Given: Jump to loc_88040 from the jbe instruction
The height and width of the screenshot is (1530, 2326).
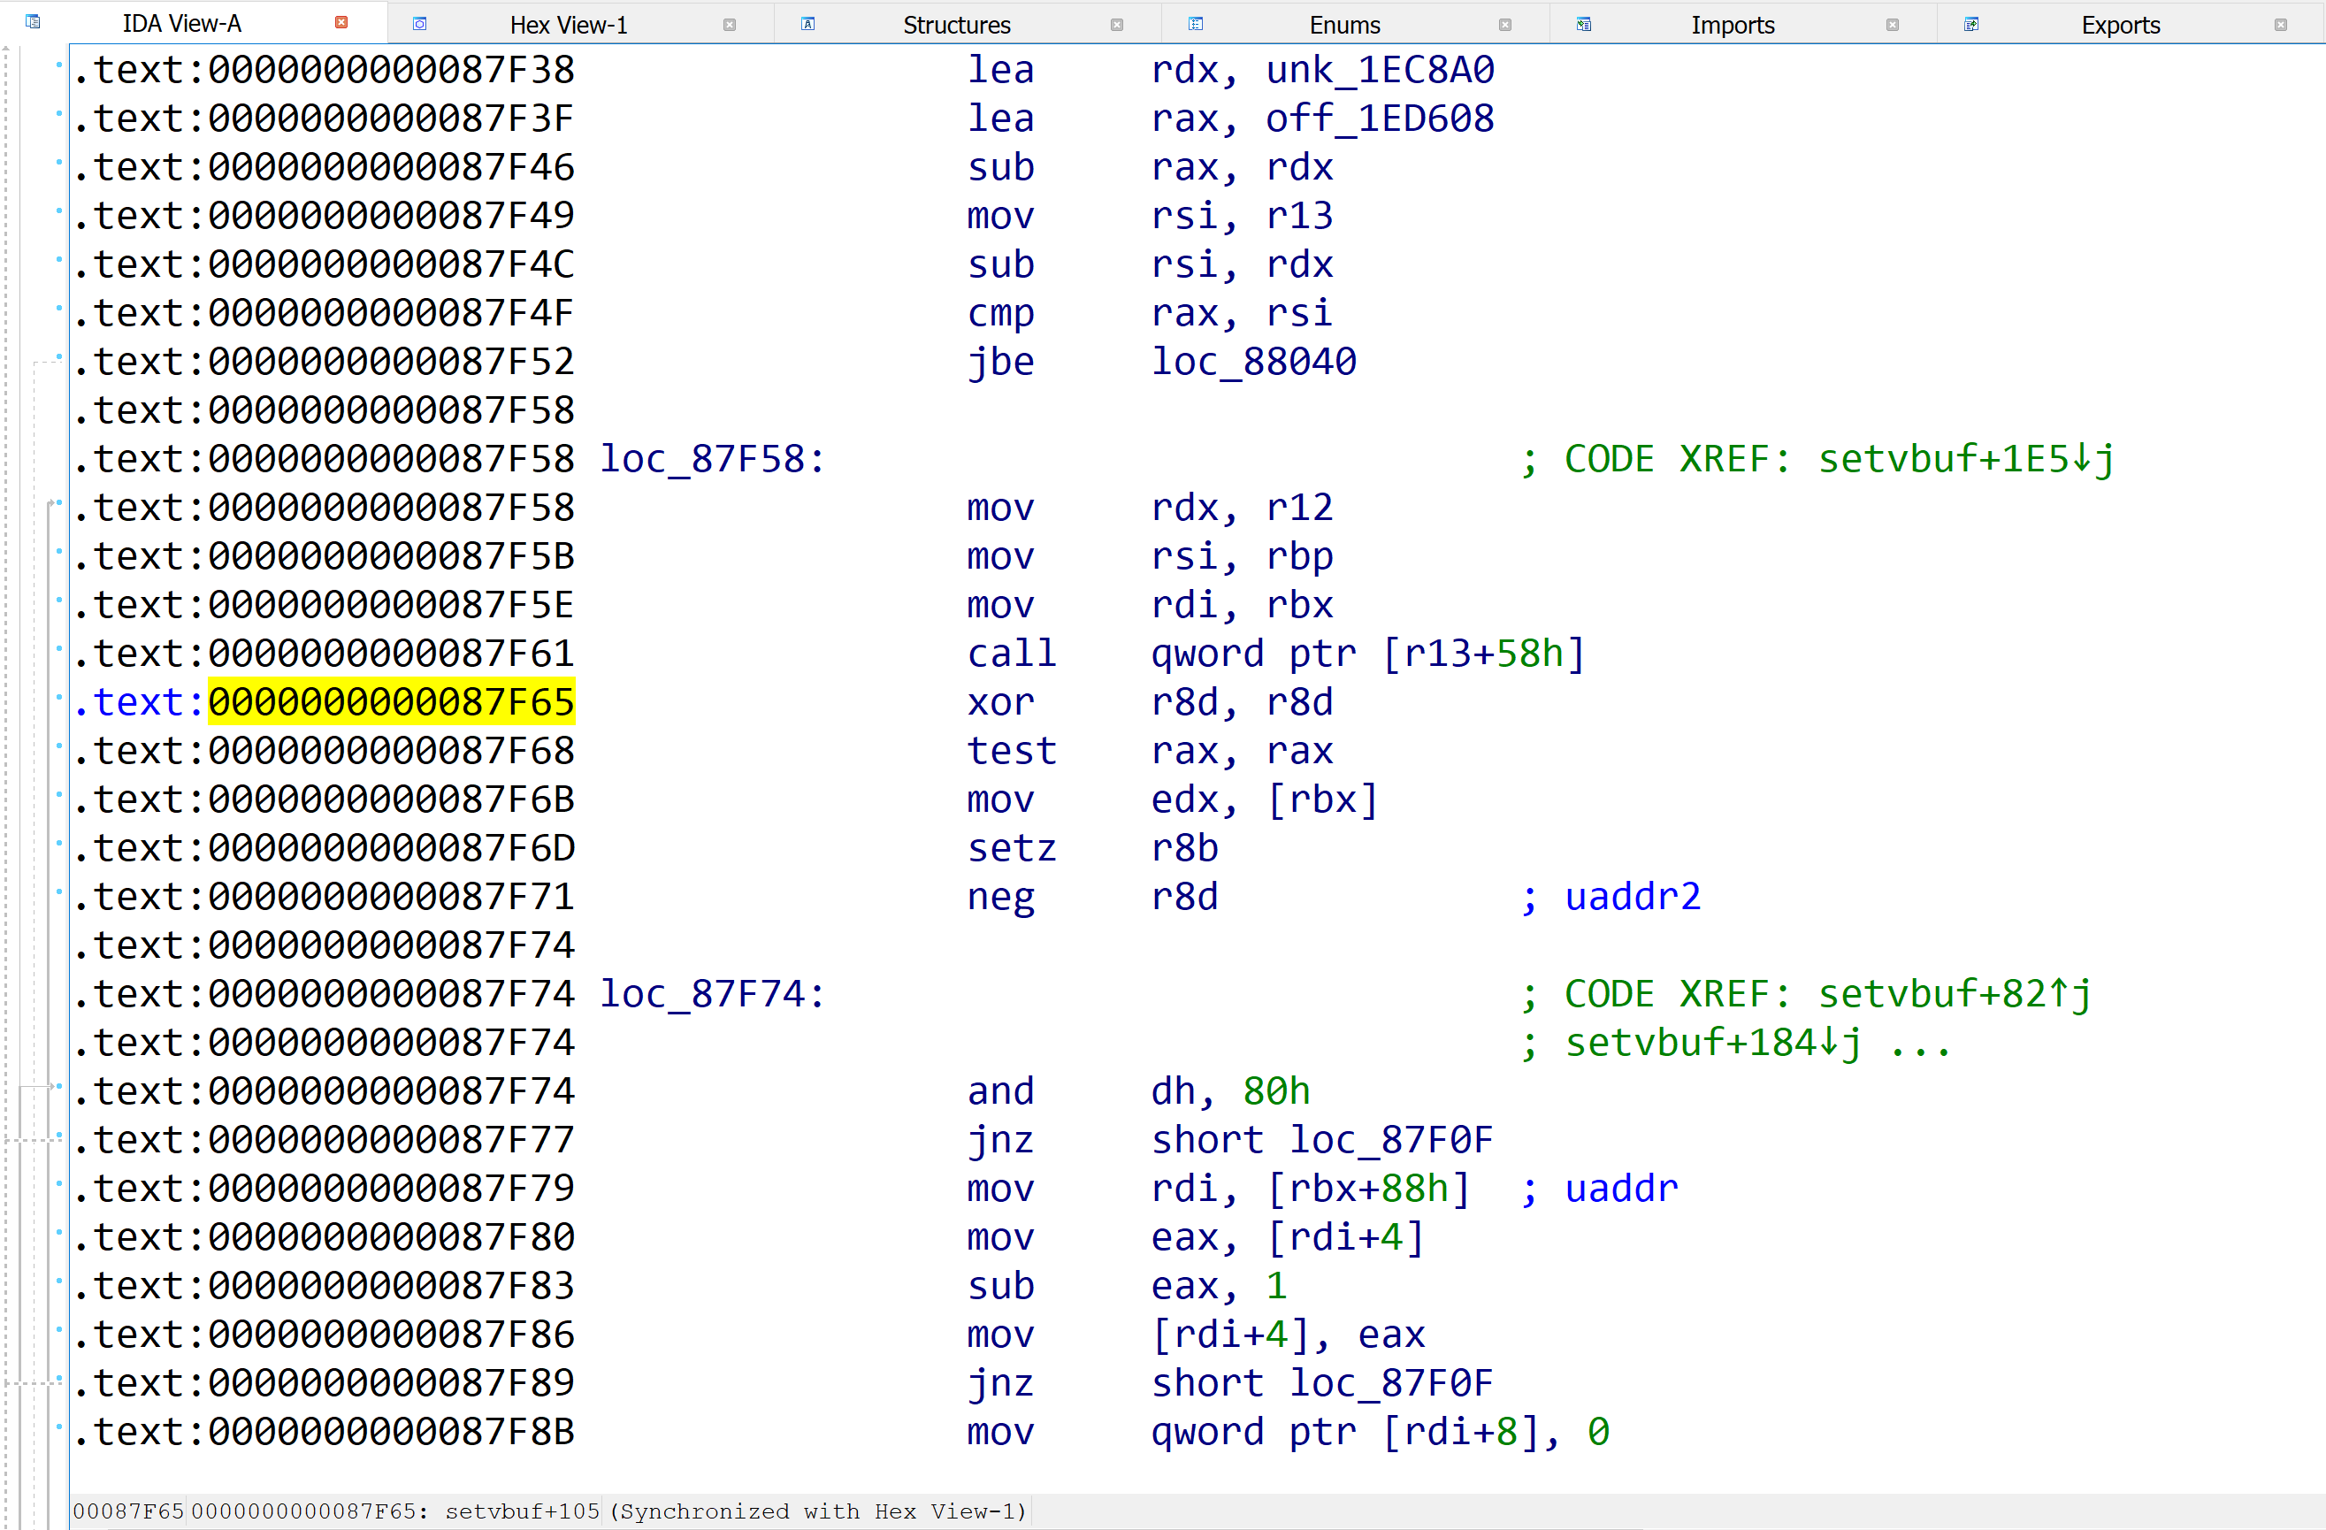Looking at the screenshot, I should pos(1254,360).
